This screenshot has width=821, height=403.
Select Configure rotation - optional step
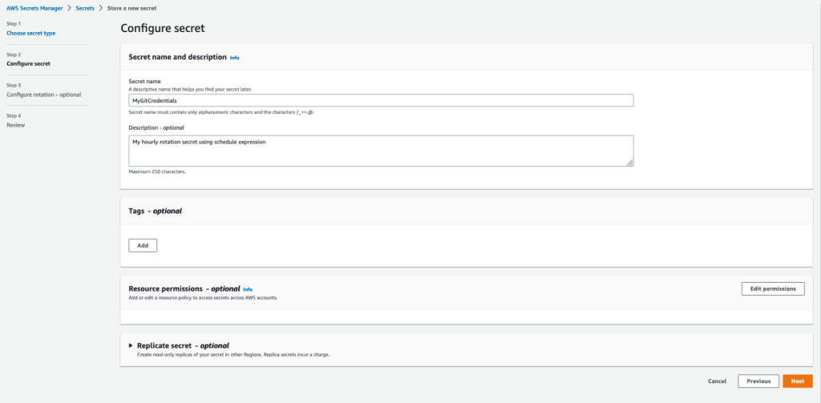pyautogui.click(x=43, y=95)
